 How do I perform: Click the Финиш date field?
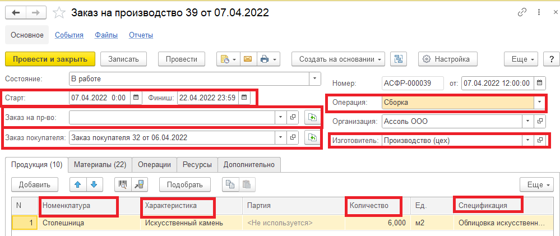point(208,98)
